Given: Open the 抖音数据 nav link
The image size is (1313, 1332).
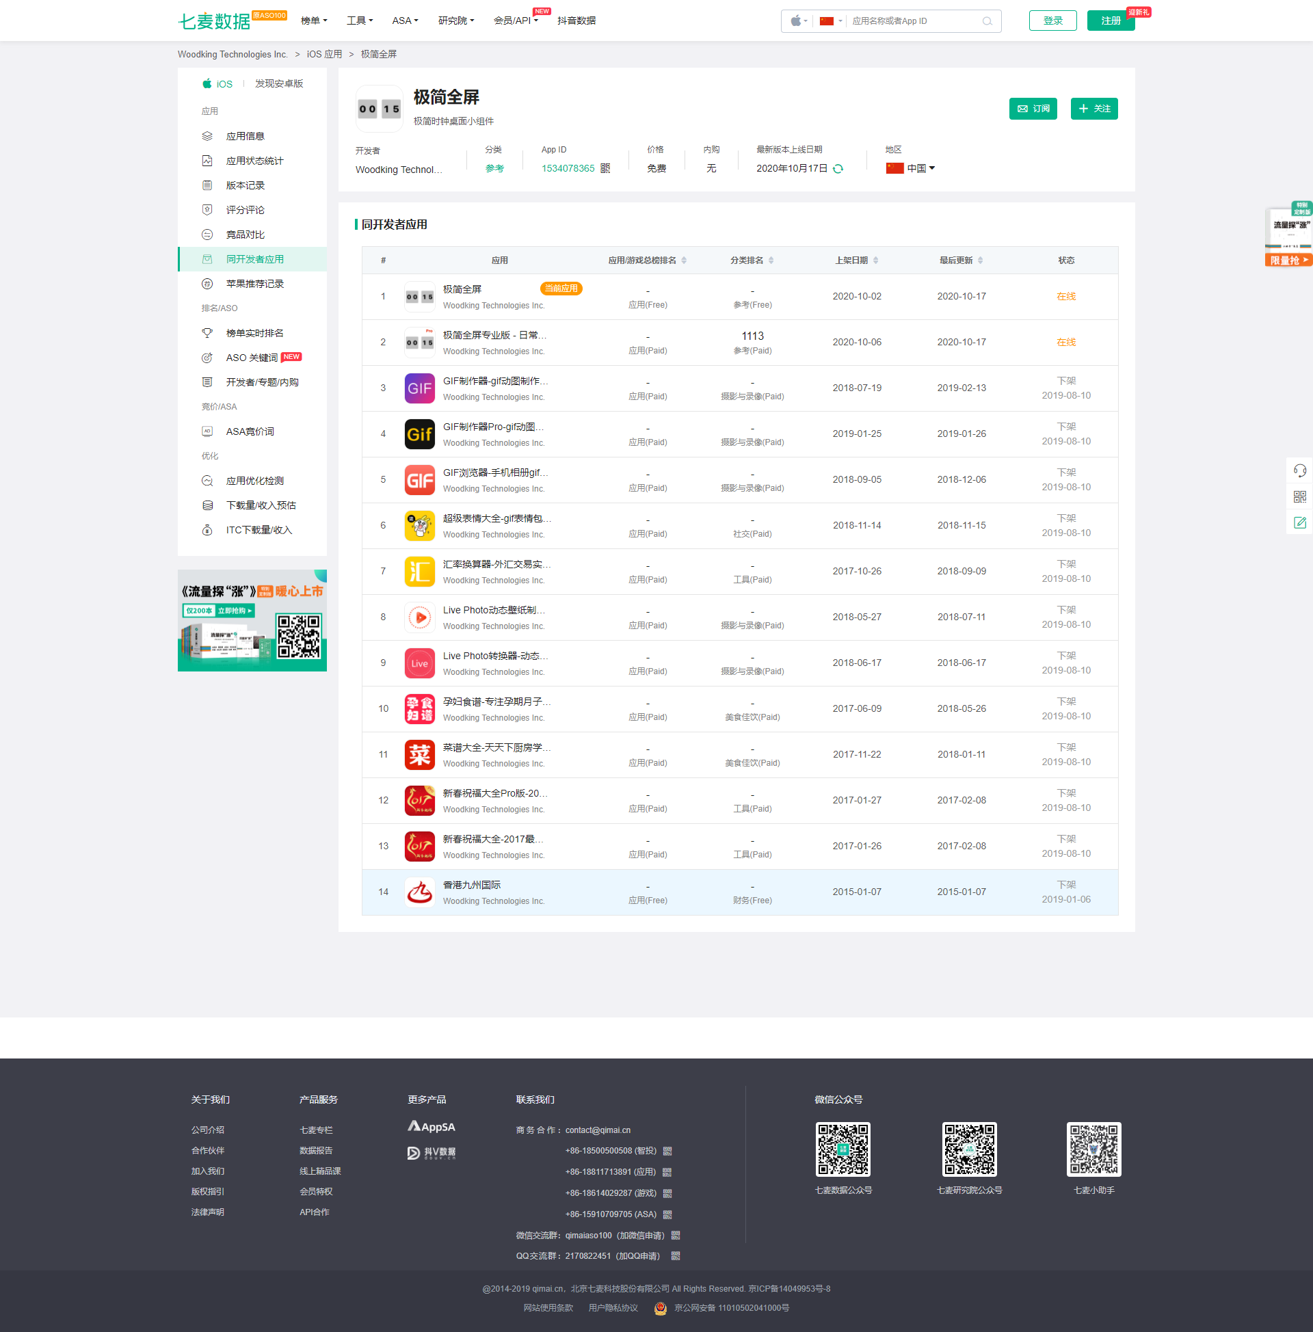Looking at the screenshot, I should (576, 21).
